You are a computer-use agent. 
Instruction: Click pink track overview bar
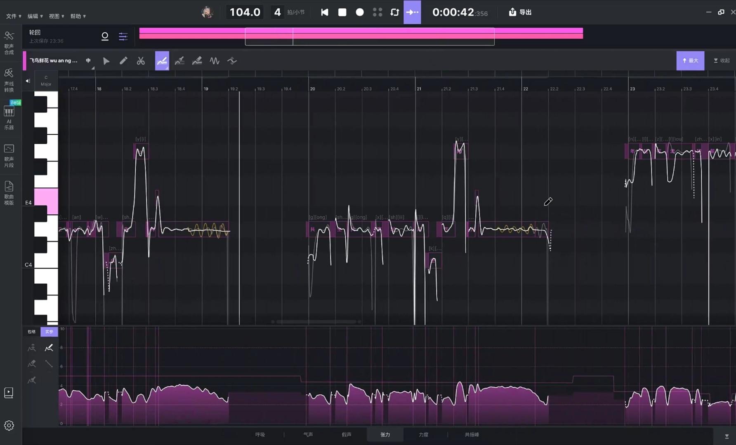point(361,33)
